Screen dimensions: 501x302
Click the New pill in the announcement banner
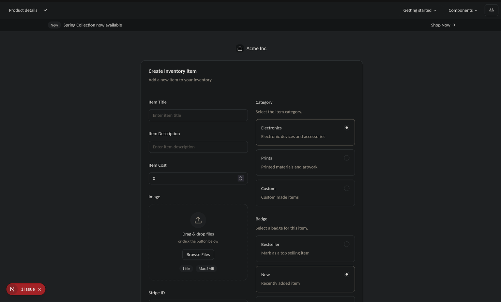(54, 25)
